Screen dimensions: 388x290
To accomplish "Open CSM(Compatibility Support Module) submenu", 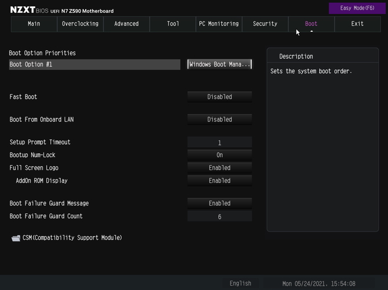I will 72,237.
